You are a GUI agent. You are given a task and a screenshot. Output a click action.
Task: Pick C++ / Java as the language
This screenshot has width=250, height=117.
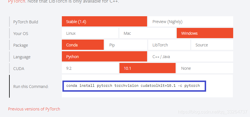pos(190,56)
